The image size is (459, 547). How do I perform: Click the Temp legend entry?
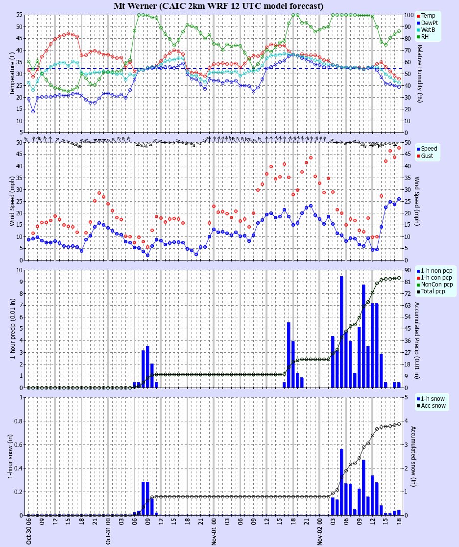pos(426,16)
